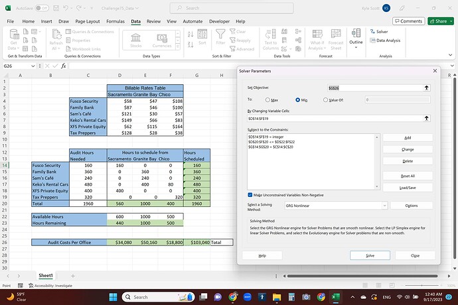This screenshot has height=305, width=458.
Task: Open the Name Box dropdown arrow
Action: [x=33, y=66]
